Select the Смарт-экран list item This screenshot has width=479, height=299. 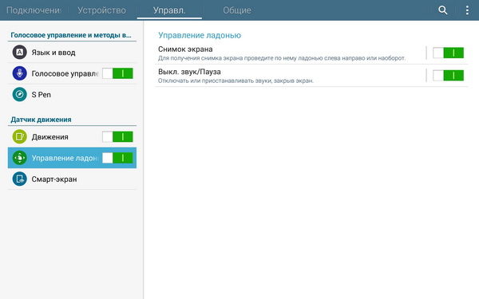pos(72,179)
